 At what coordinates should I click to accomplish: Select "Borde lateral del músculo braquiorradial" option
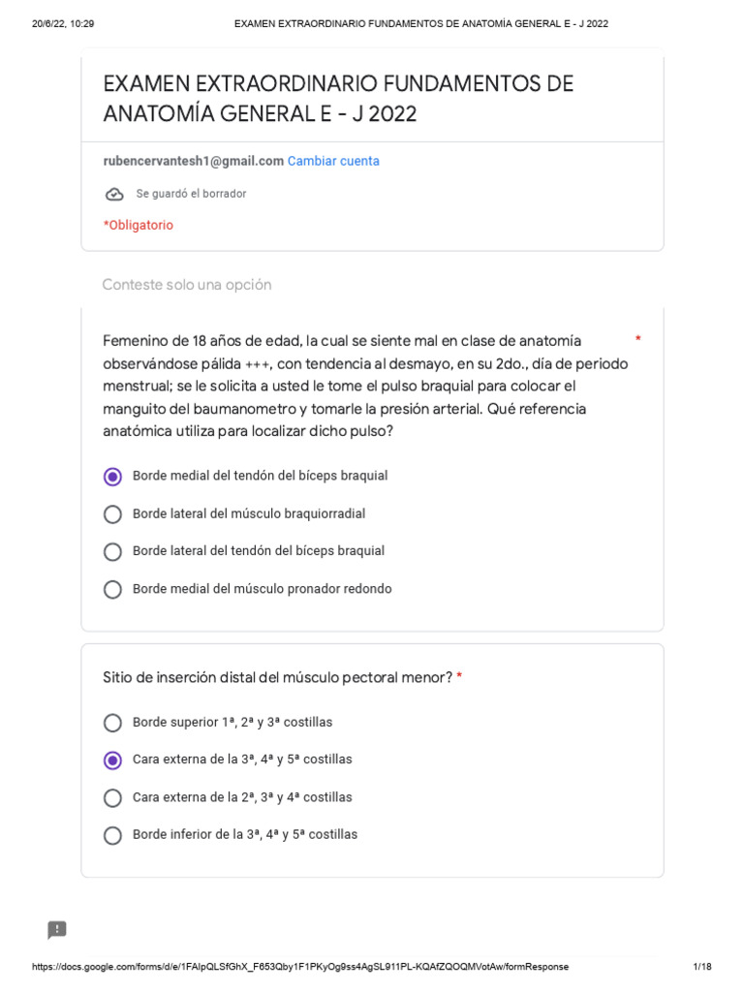pos(113,514)
